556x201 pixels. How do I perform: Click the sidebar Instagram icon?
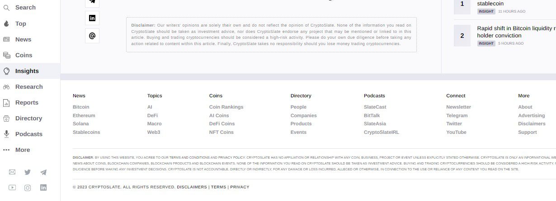pyautogui.click(x=28, y=187)
